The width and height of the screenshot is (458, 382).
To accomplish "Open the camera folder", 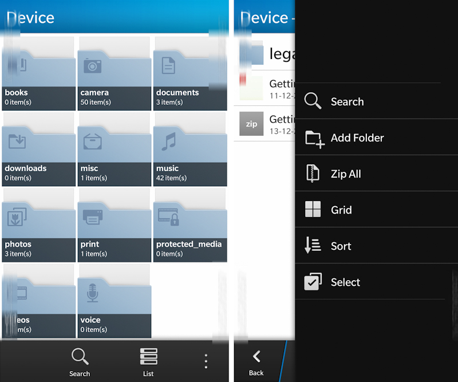I will pyautogui.click(x=114, y=74).
